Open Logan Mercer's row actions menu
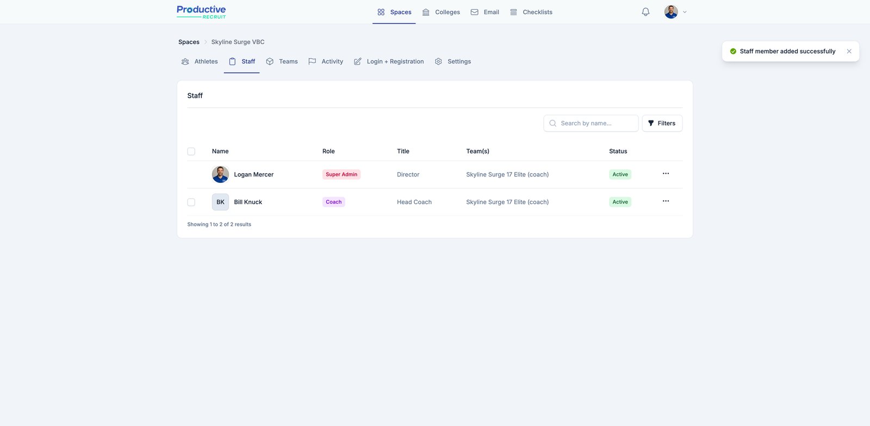Viewport: 870px width, 426px height. pos(666,174)
